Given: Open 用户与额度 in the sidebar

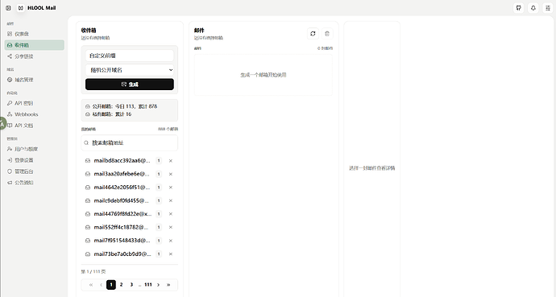Looking at the screenshot, I should coord(35,149).
